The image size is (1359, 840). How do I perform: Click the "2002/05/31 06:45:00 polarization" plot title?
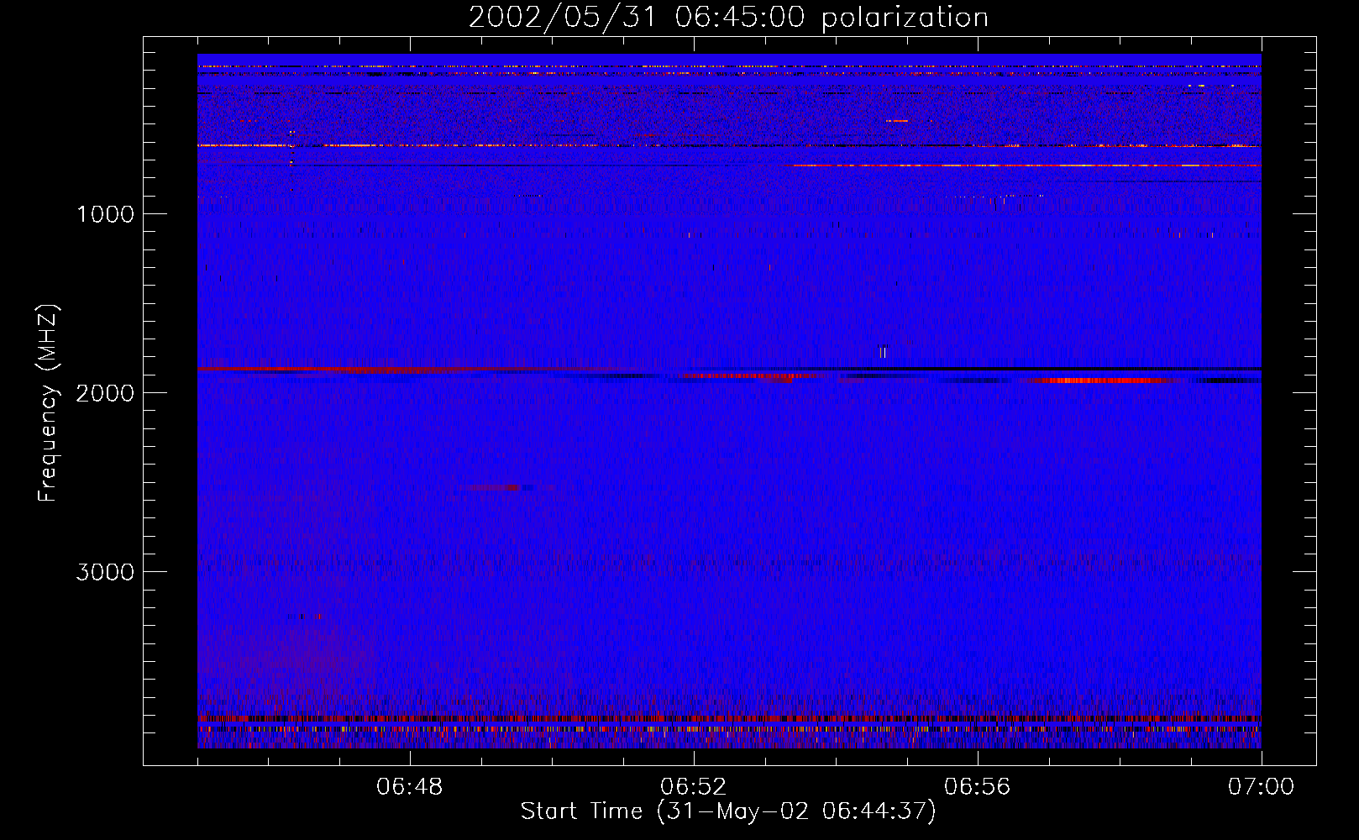728,18
